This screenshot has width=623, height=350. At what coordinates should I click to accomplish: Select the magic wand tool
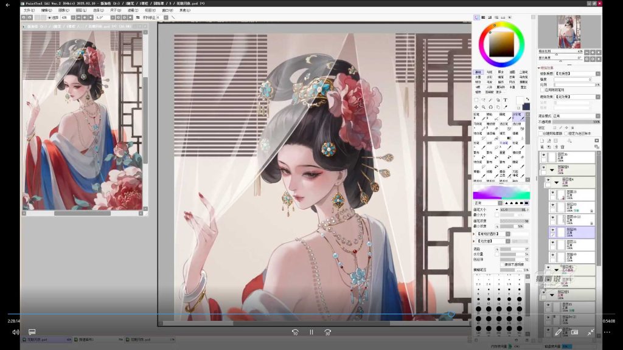pos(491,100)
